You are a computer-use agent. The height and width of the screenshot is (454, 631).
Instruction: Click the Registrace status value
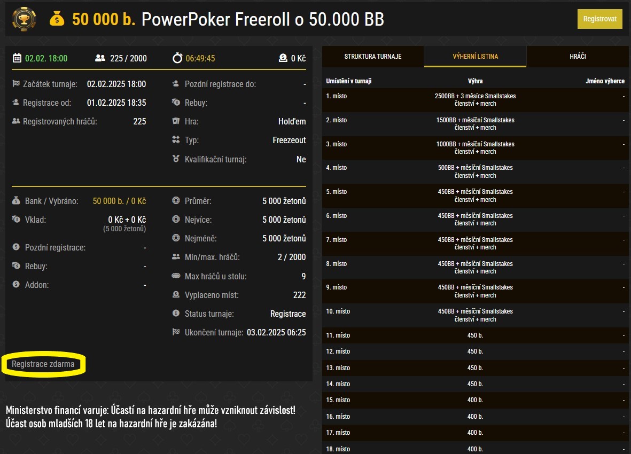click(x=288, y=314)
